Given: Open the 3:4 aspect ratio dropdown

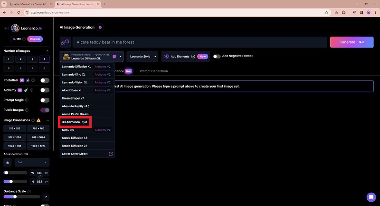Looking at the screenshot, I should tap(32, 163).
